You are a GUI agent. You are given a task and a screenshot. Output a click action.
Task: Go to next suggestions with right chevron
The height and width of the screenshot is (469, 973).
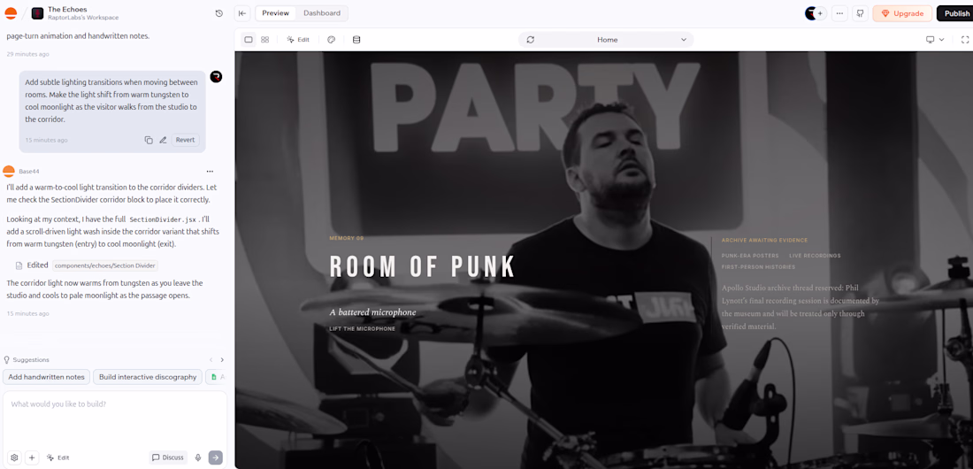click(x=222, y=359)
